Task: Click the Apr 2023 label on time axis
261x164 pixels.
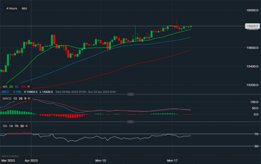Action: [31, 160]
